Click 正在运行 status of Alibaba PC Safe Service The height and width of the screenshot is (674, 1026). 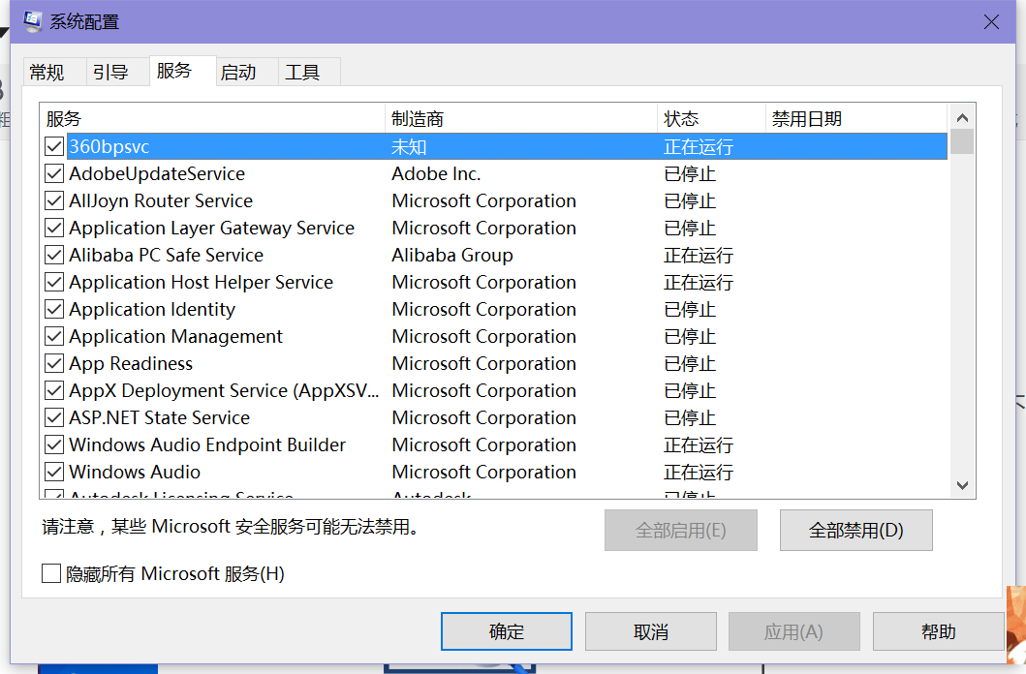pyautogui.click(x=699, y=255)
